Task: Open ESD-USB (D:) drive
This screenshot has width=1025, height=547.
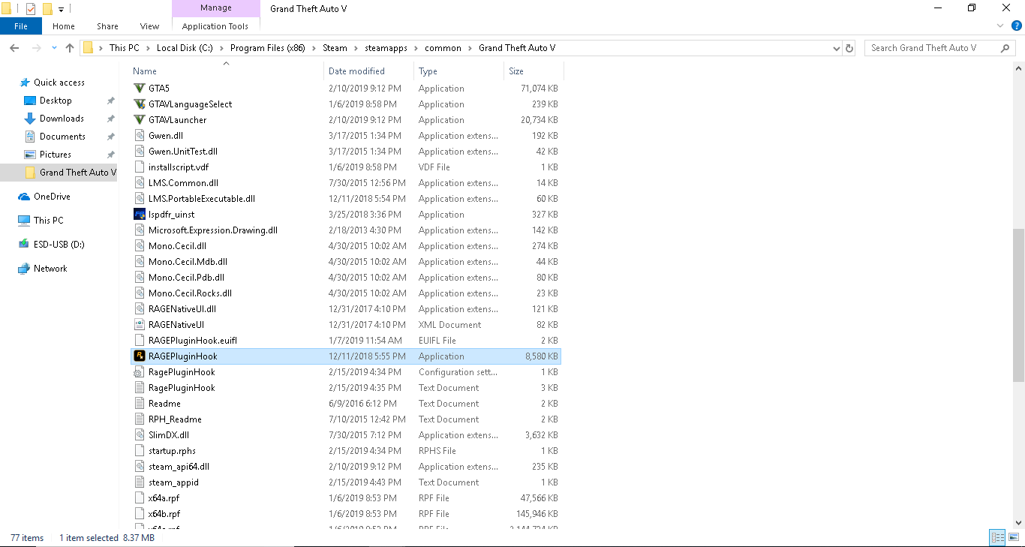Action: pyautogui.click(x=59, y=245)
